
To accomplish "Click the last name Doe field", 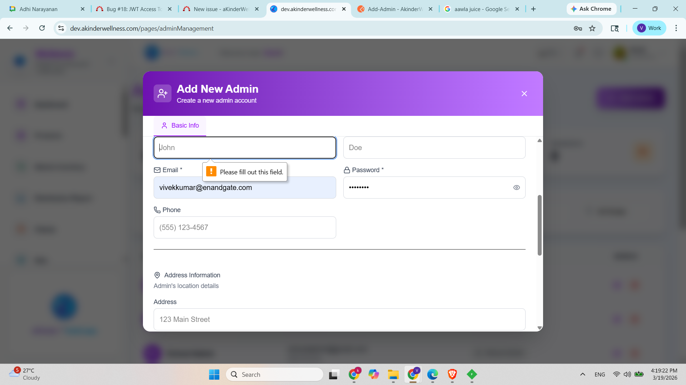I will pos(434,148).
